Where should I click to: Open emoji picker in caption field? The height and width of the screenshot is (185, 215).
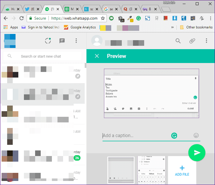click(196, 135)
